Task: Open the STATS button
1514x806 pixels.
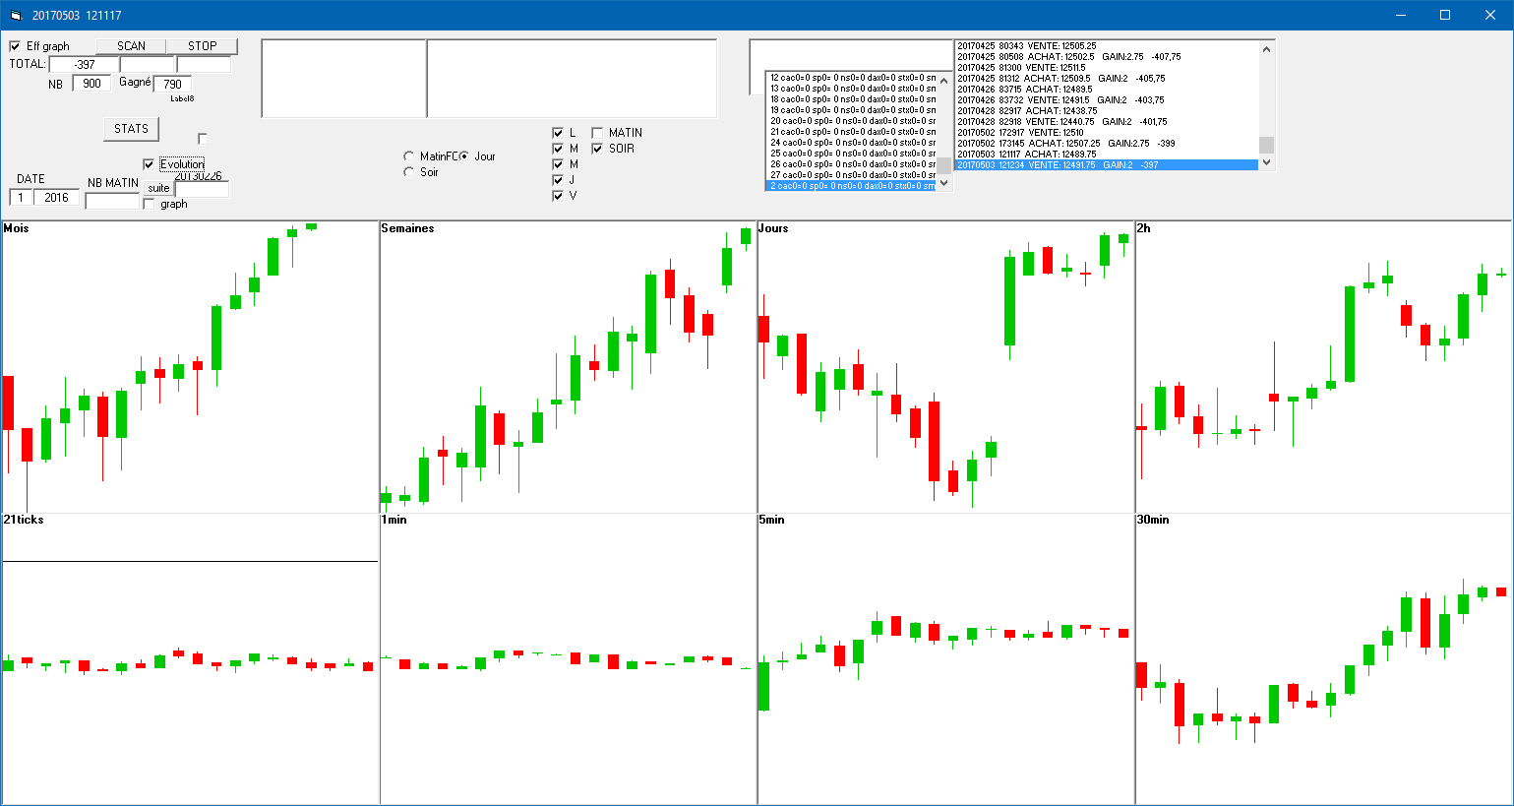Action: coord(131,129)
